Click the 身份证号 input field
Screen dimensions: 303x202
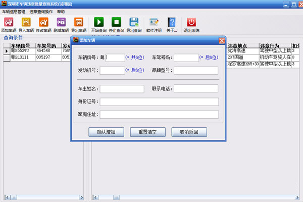(159, 102)
